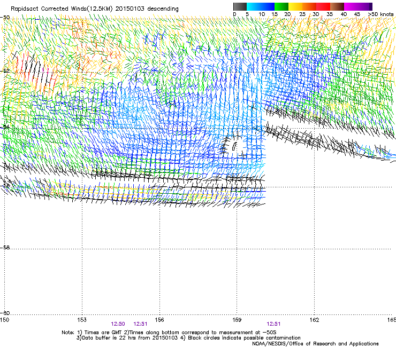Viewport: 396px width, 347px height.
Task: Click the yellow 20-25 knots legend swatch
Action: click(295, 6)
